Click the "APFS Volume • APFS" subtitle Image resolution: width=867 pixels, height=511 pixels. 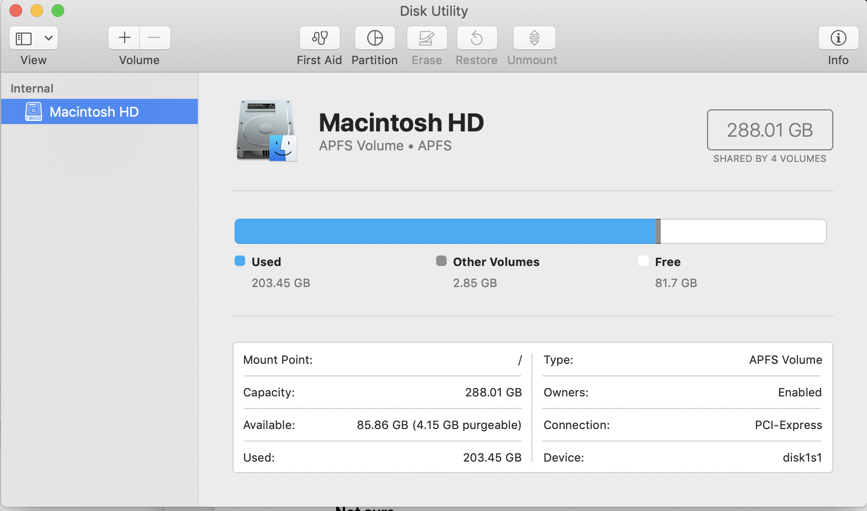tap(386, 146)
